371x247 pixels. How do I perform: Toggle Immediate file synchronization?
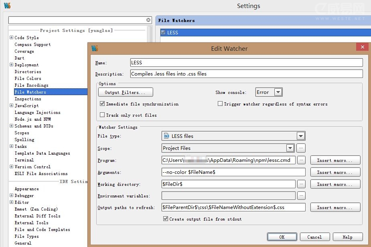coord(102,104)
